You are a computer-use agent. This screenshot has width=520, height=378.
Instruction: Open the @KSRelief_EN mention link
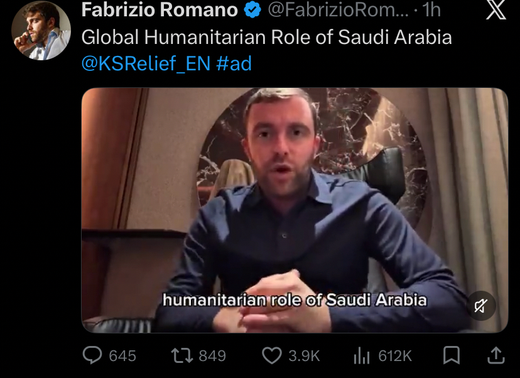pyautogui.click(x=146, y=63)
